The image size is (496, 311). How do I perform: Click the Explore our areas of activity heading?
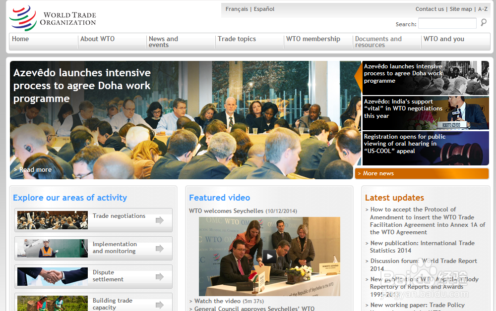(70, 198)
